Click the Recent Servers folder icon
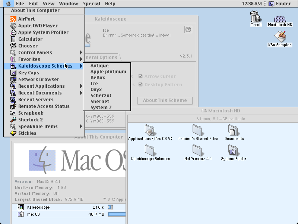 tap(13, 100)
